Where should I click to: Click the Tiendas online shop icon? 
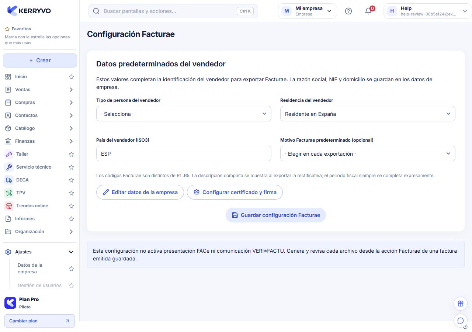(x=9, y=206)
